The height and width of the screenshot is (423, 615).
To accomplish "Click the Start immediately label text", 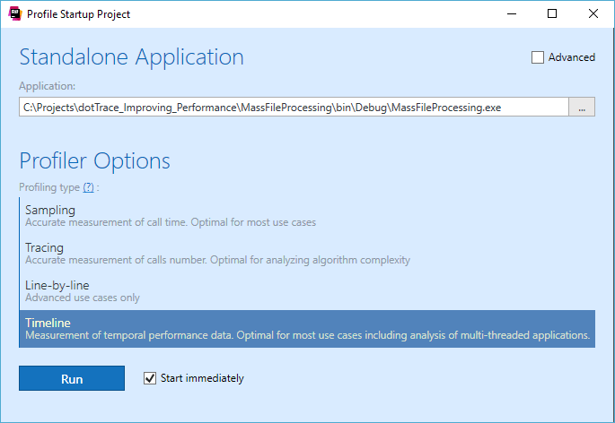I will point(202,378).
